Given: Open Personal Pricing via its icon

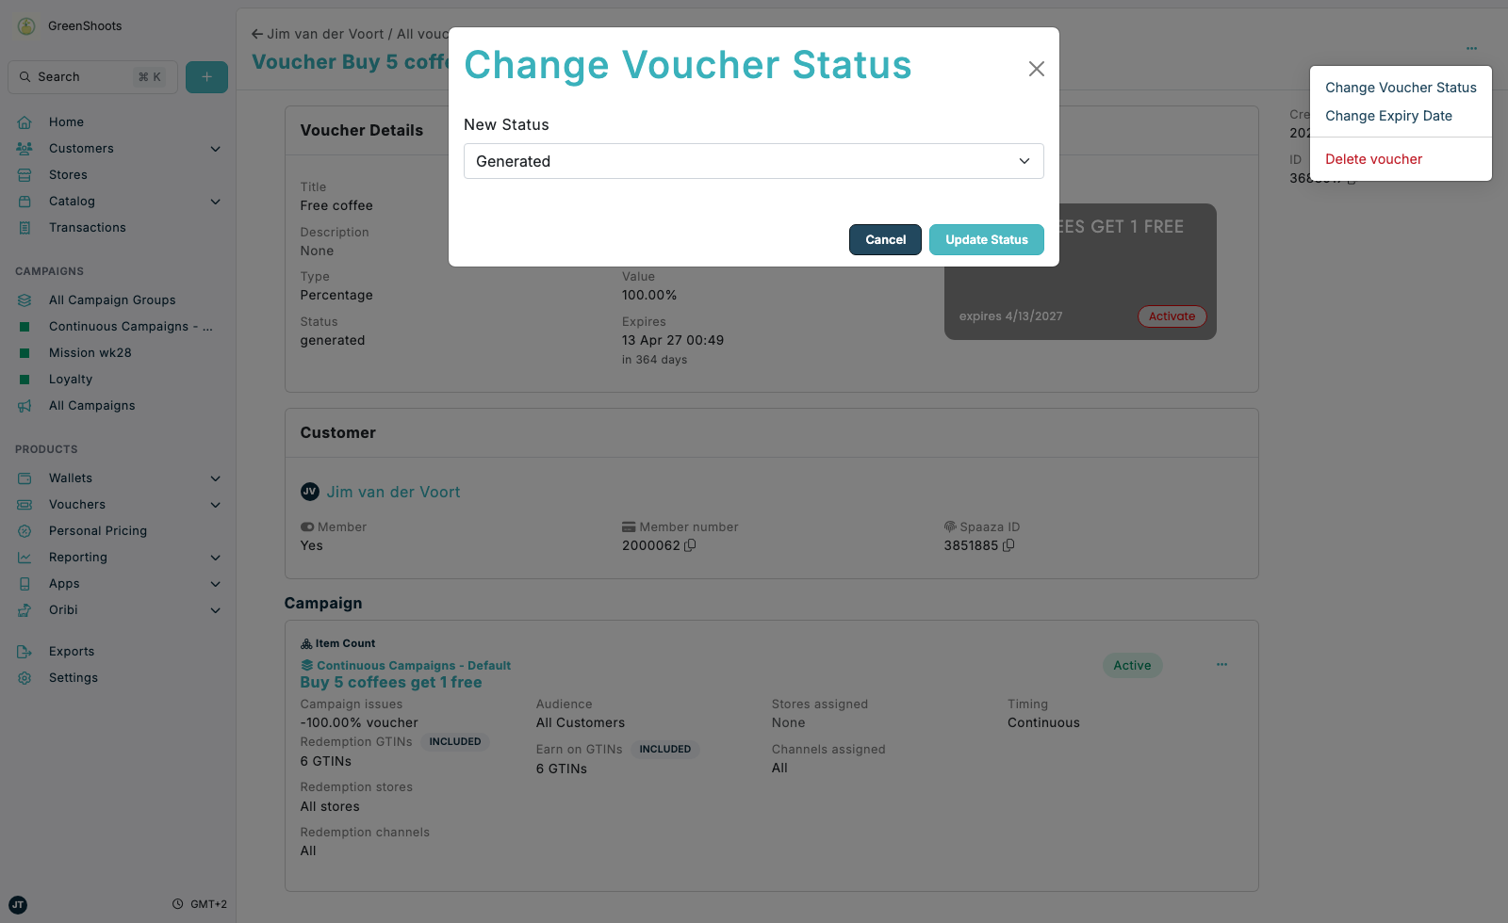Looking at the screenshot, I should click(x=25, y=530).
